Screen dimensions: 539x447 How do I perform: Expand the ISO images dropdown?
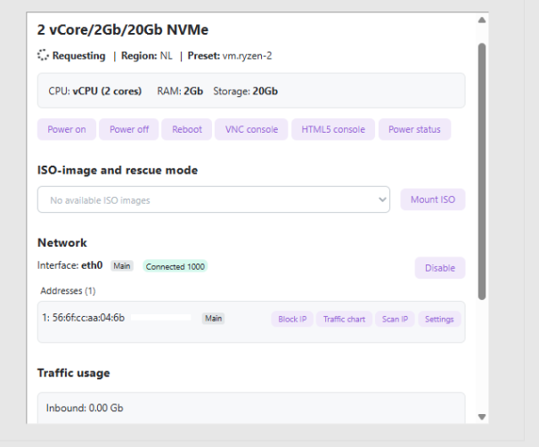click(214, 200)
